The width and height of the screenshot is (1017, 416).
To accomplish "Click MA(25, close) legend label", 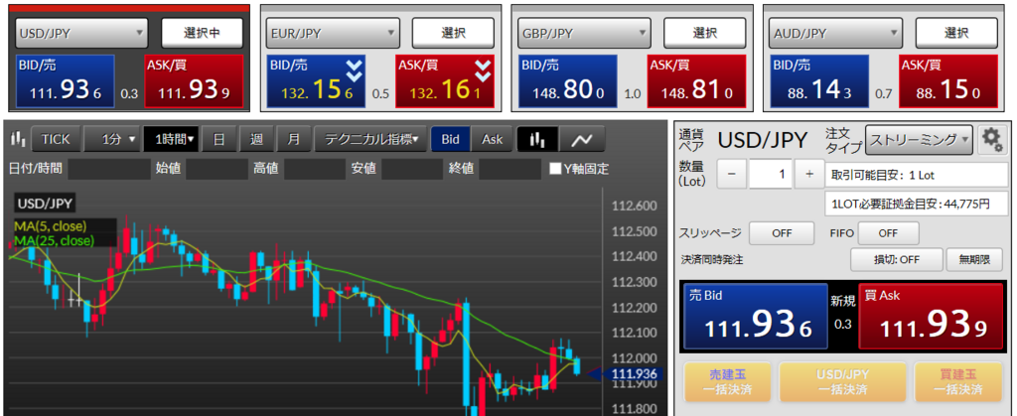I will tap(54, 240).
